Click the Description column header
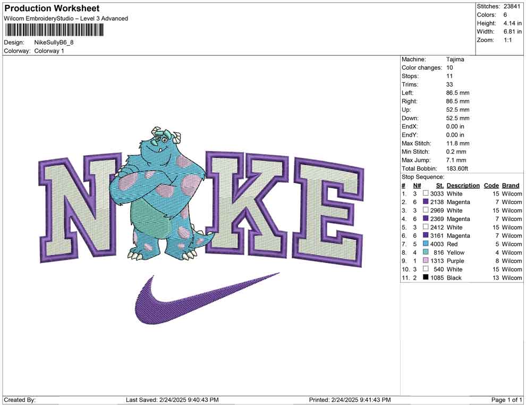526x405 pixels. click(463, 185)
